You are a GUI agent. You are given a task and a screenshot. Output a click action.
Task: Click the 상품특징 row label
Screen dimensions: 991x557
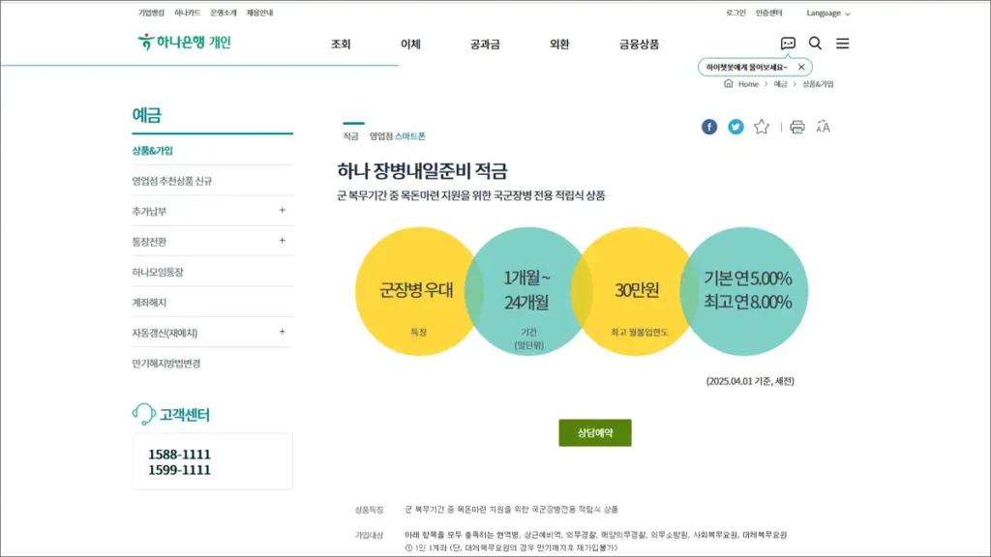pyautogui.click(x=369, y=509)
